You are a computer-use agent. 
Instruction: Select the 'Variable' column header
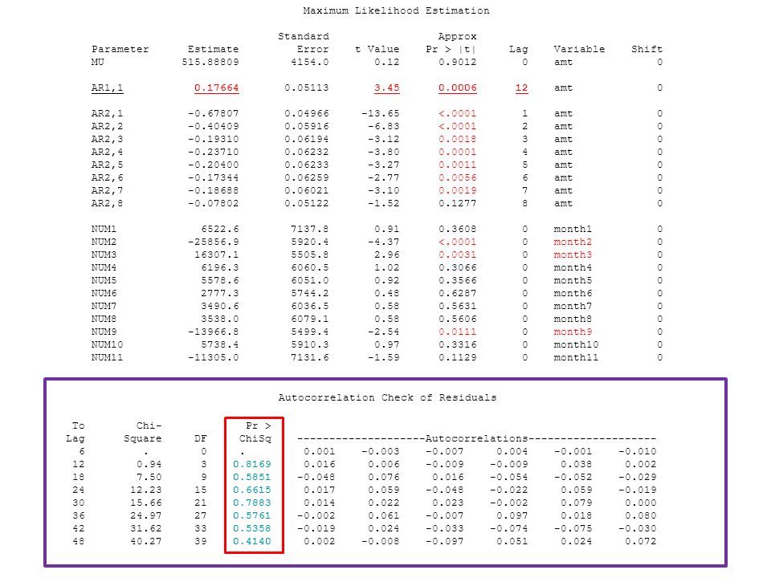tap(579, 49)
